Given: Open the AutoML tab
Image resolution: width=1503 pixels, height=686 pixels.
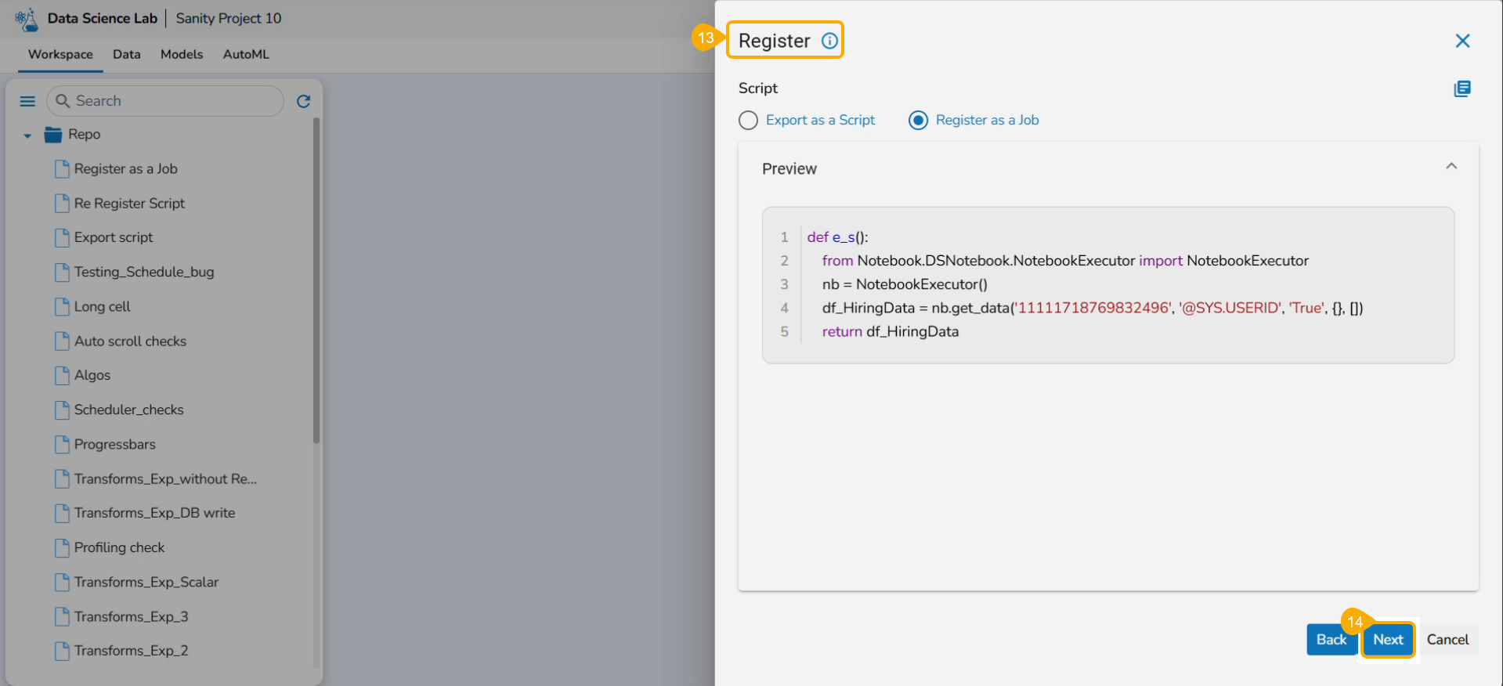Looking at the screenshot, I should pyautogui.click(x=246, y=54).
